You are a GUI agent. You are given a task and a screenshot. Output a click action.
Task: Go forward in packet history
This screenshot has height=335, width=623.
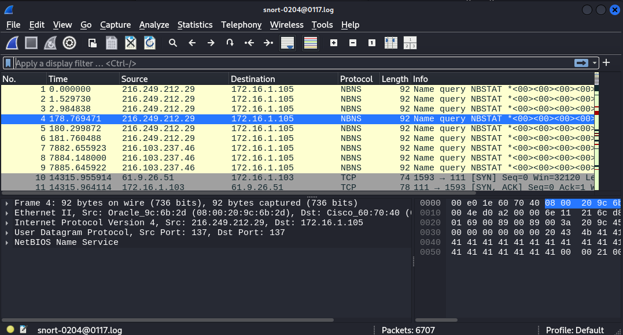[x=211, y=43]
